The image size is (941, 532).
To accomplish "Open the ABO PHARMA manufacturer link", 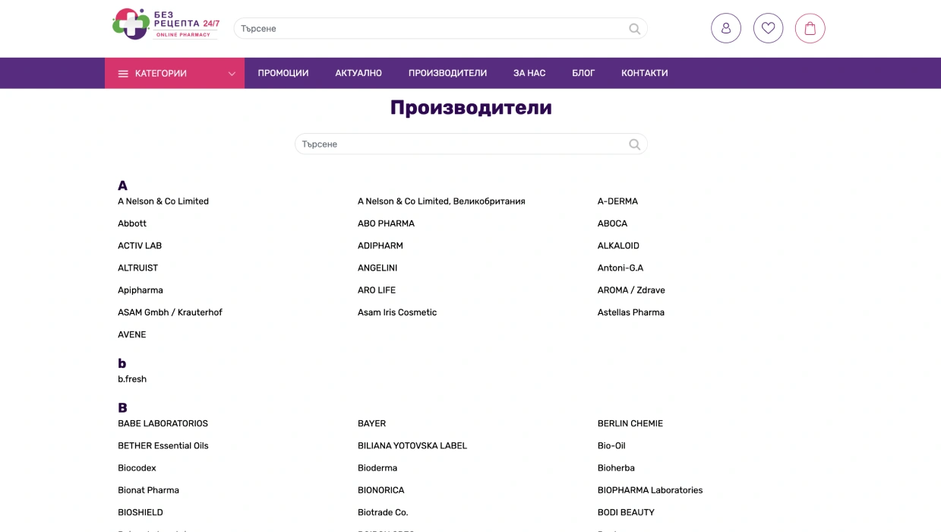I will point(386,223).
